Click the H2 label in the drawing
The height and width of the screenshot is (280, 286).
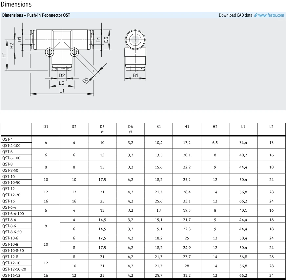click(12, 46)
